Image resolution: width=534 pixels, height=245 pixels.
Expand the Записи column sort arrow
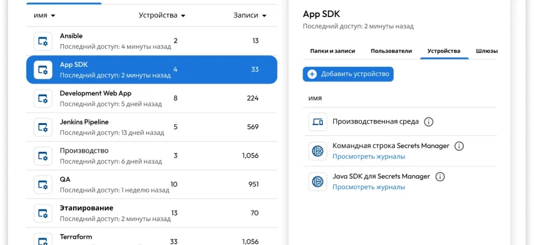pos(264,15)
